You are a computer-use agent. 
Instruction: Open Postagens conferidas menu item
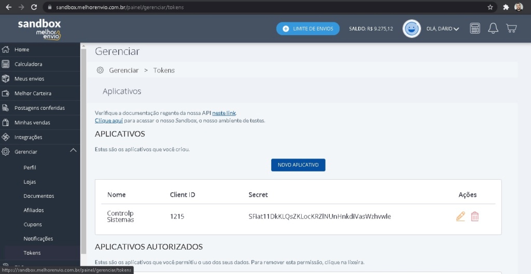pos(40,108)
